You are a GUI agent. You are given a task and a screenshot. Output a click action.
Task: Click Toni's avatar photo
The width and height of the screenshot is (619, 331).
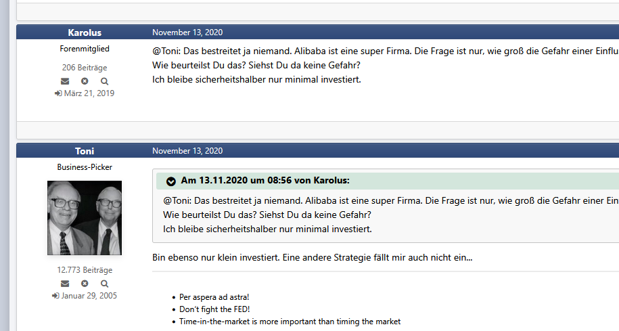point(85,217)
